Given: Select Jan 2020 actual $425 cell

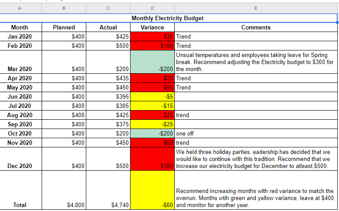Looking at the screenshot, I should 108,36.
